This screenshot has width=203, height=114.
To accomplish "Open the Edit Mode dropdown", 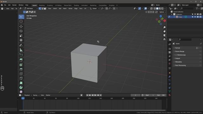I will pos(31,9).
